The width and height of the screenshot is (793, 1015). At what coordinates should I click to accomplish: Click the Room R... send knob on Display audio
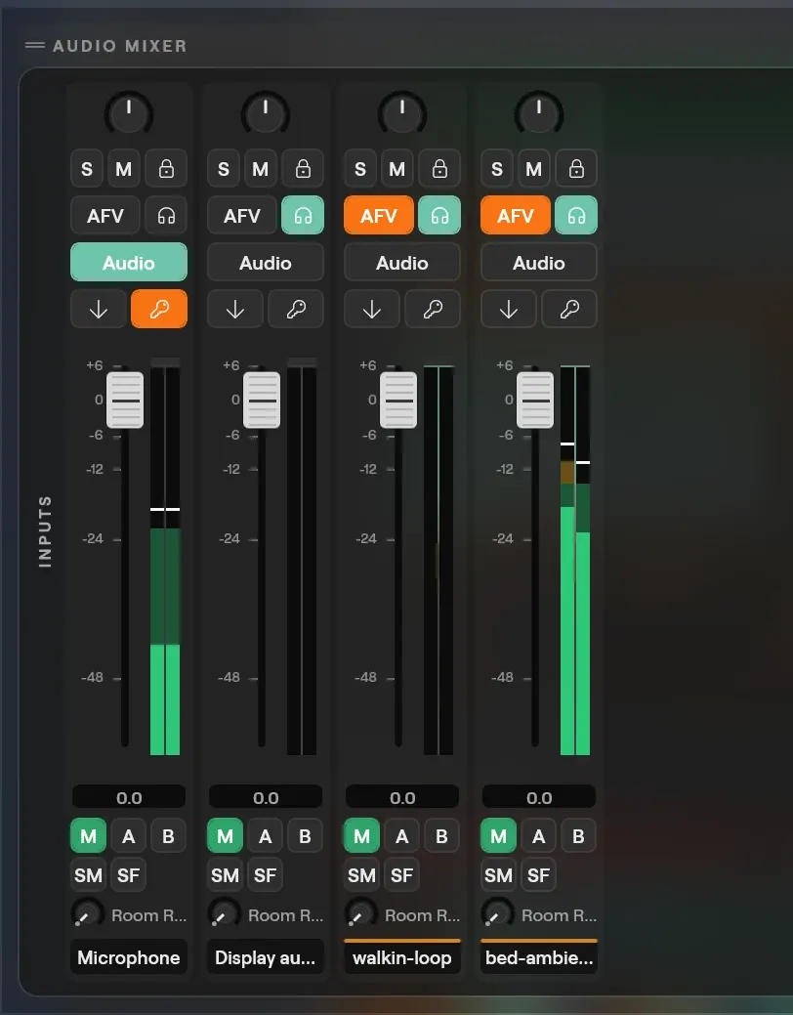(x=224, y=914)
